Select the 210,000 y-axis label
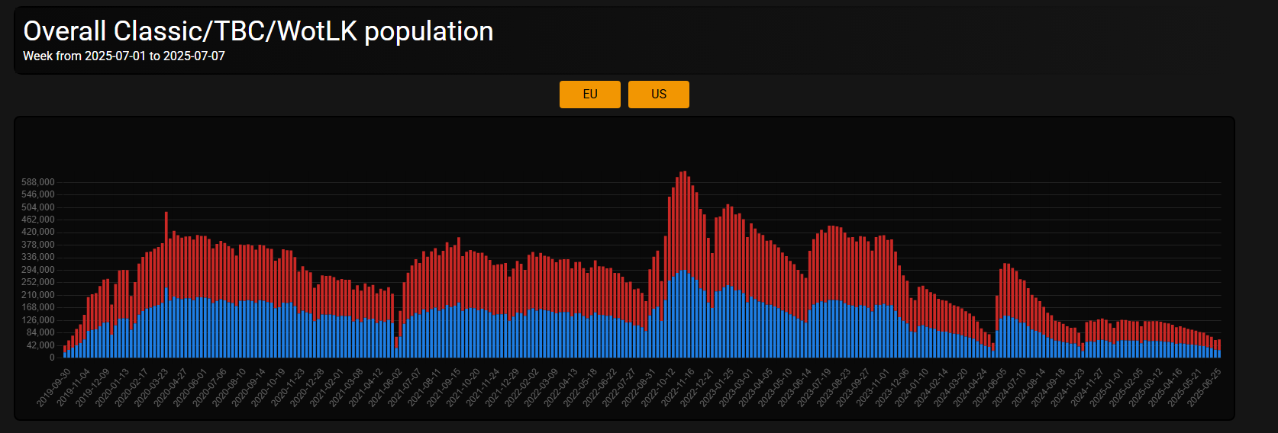 click(x=38, y=295)
